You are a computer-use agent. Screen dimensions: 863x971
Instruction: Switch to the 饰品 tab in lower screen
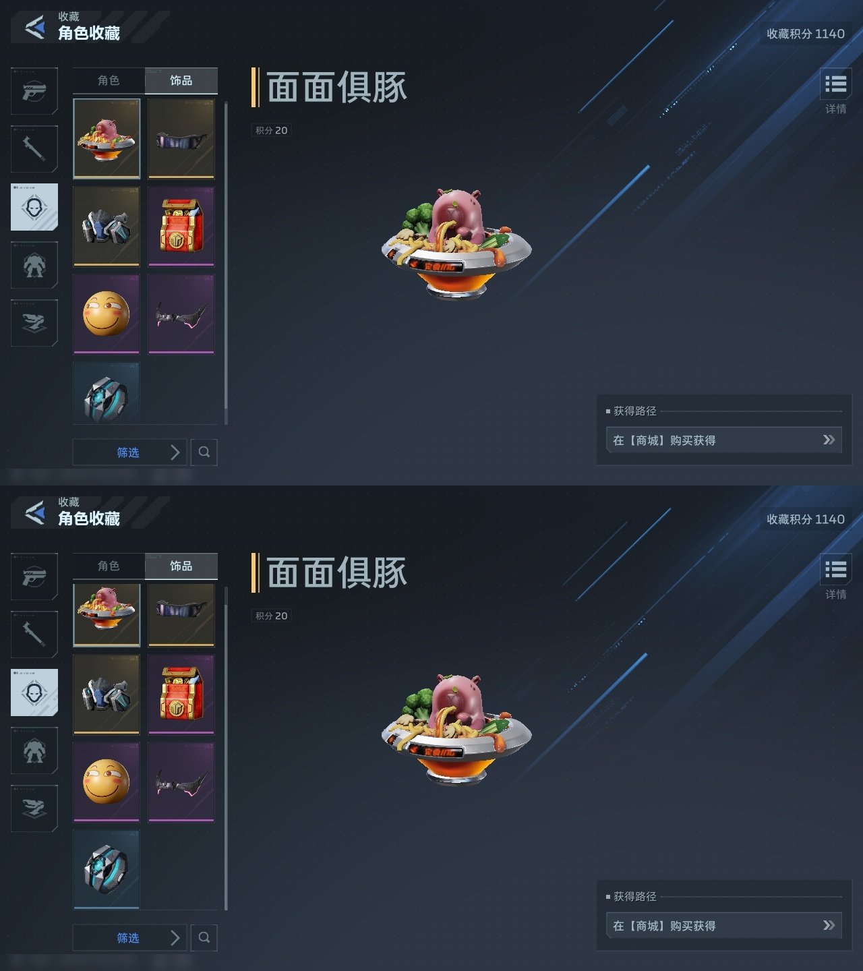point(181,566)
